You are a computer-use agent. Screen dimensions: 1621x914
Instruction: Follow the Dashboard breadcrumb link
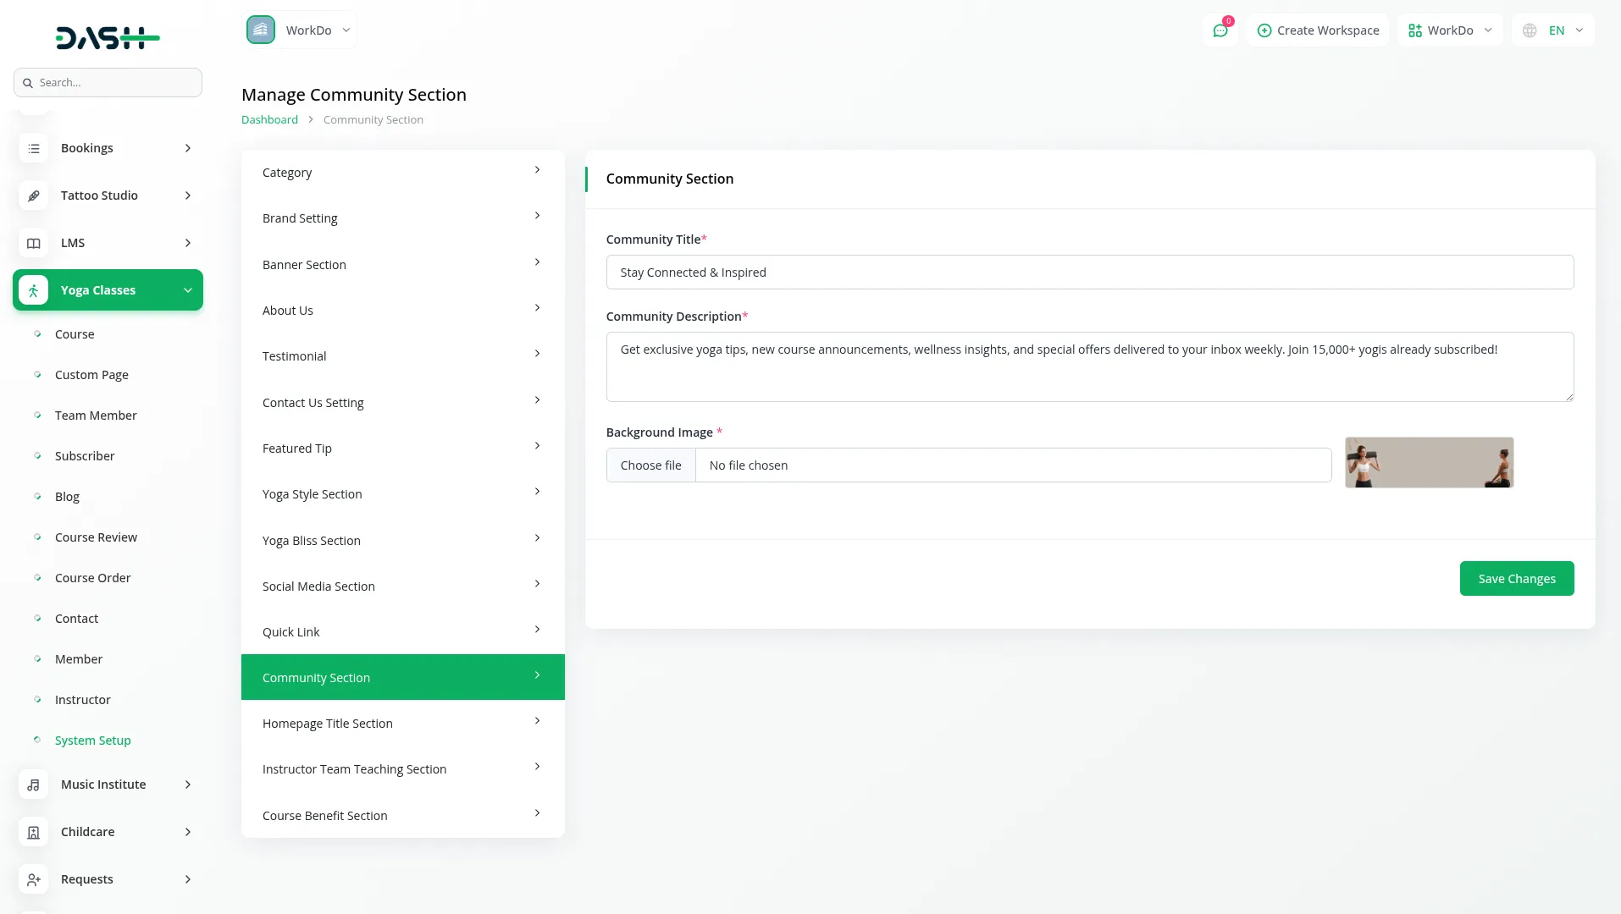tap(269, 120)
